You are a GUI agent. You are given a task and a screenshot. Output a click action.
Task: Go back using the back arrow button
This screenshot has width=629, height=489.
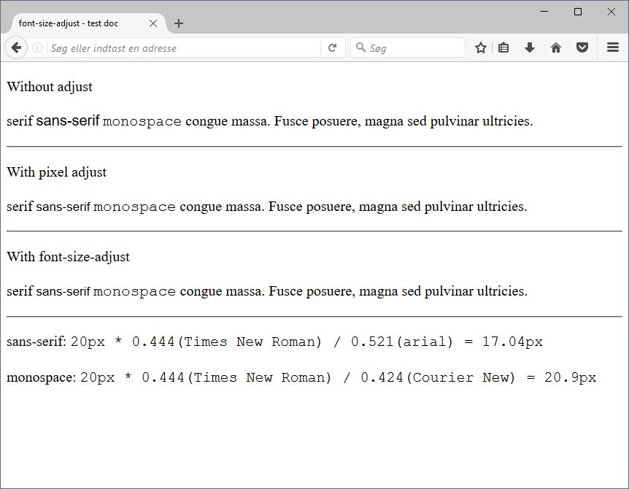(16, 47)
